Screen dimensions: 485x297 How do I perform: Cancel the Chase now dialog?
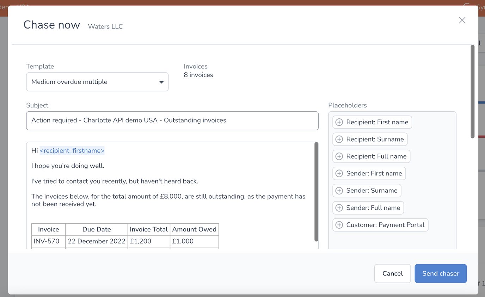[392, 273]
